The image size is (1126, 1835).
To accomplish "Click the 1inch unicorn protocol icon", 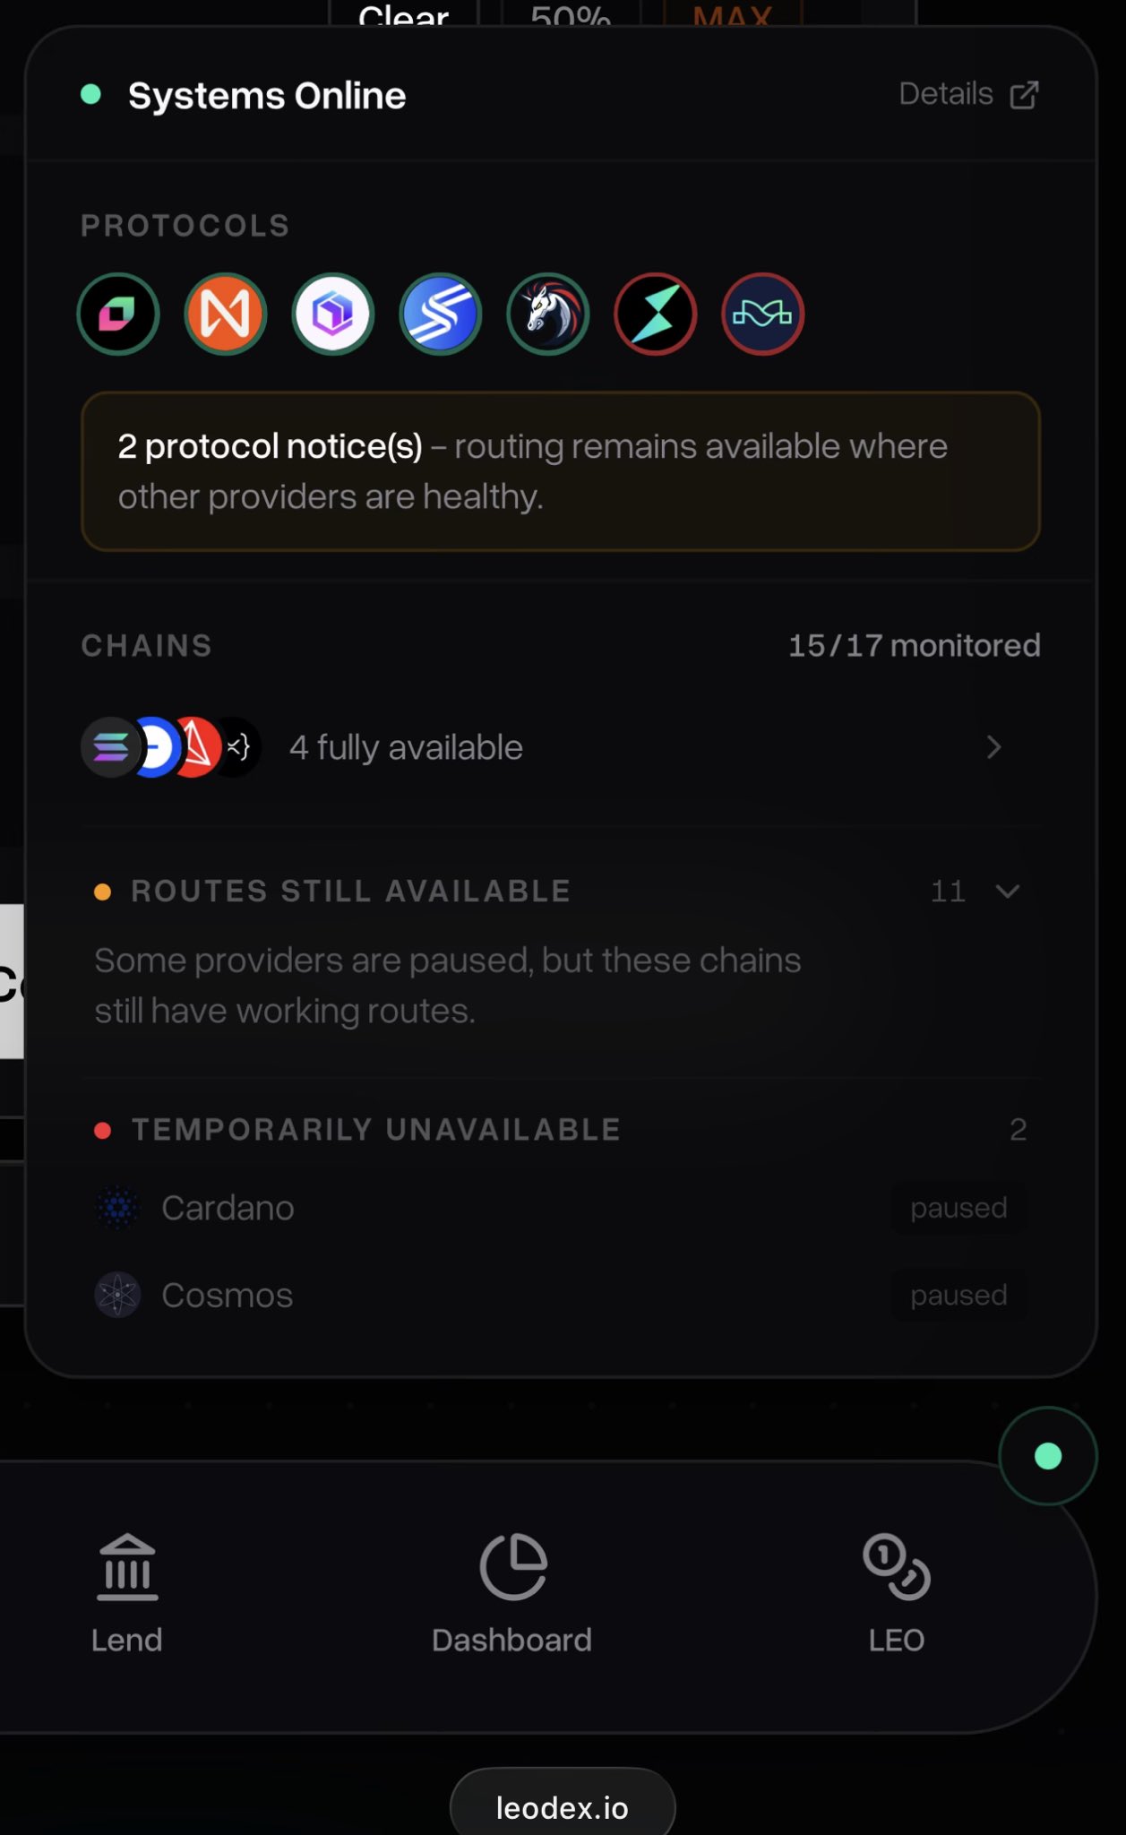I will tap(548, 314).
